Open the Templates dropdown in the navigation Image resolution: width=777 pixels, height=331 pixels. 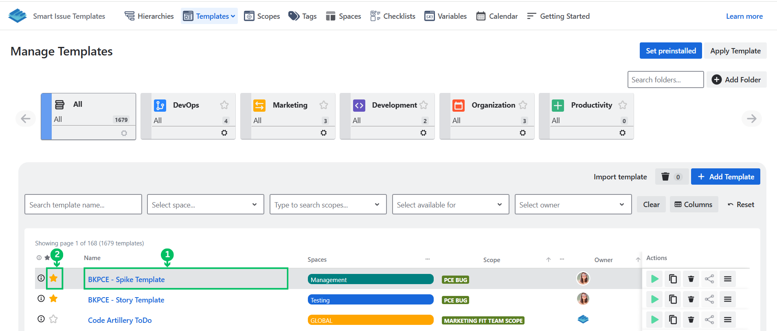(x=209, y=16)
